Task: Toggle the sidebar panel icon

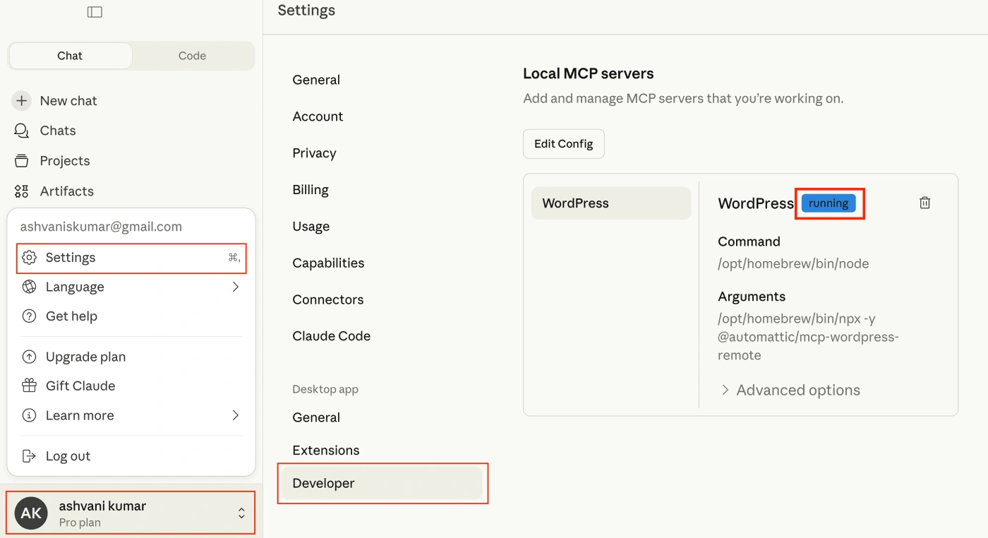Action: [x=95, y=12]
